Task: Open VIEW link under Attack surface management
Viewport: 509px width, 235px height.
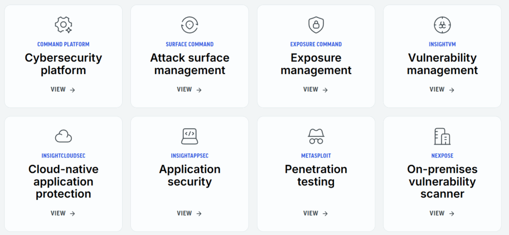Action: pos(189,90)
